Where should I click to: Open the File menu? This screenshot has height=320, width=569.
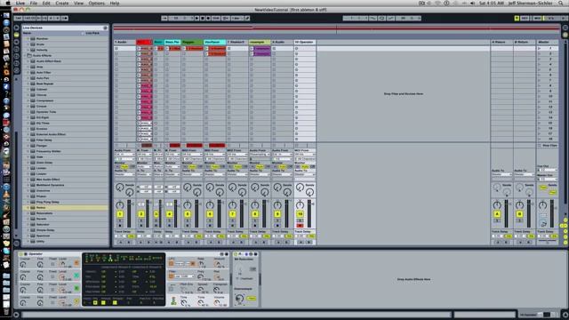pyautogui.click(x=34, y=3)
